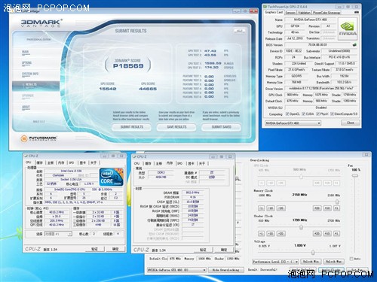Click the GPU-Z Name field value
Viewport: 377px width, 282px height.
(311, 20)
